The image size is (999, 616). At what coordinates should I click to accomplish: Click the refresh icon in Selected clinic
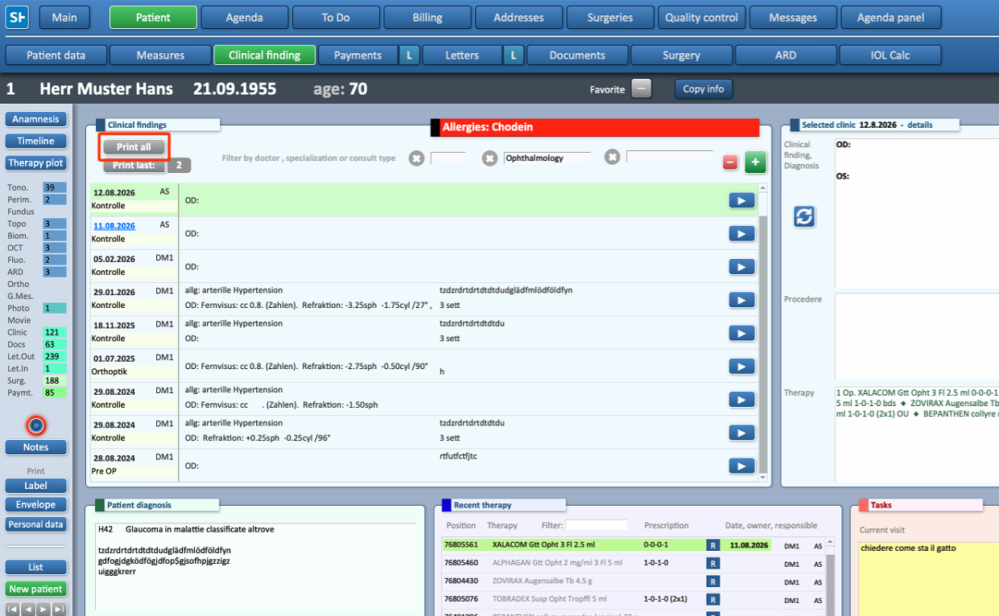click(x=804, y=216)
